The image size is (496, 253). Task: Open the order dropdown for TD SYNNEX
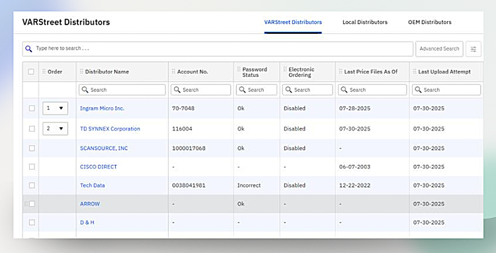(x=56, y=128)
